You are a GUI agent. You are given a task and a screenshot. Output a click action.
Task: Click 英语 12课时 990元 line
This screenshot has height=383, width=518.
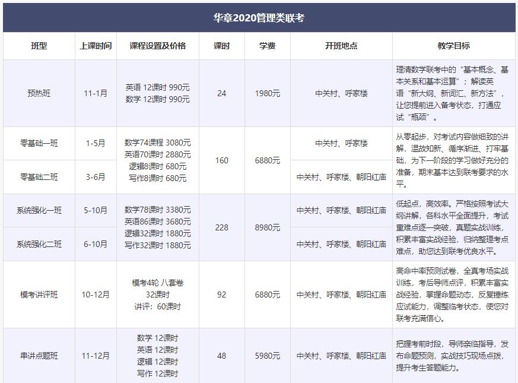(x=158, y=87)
